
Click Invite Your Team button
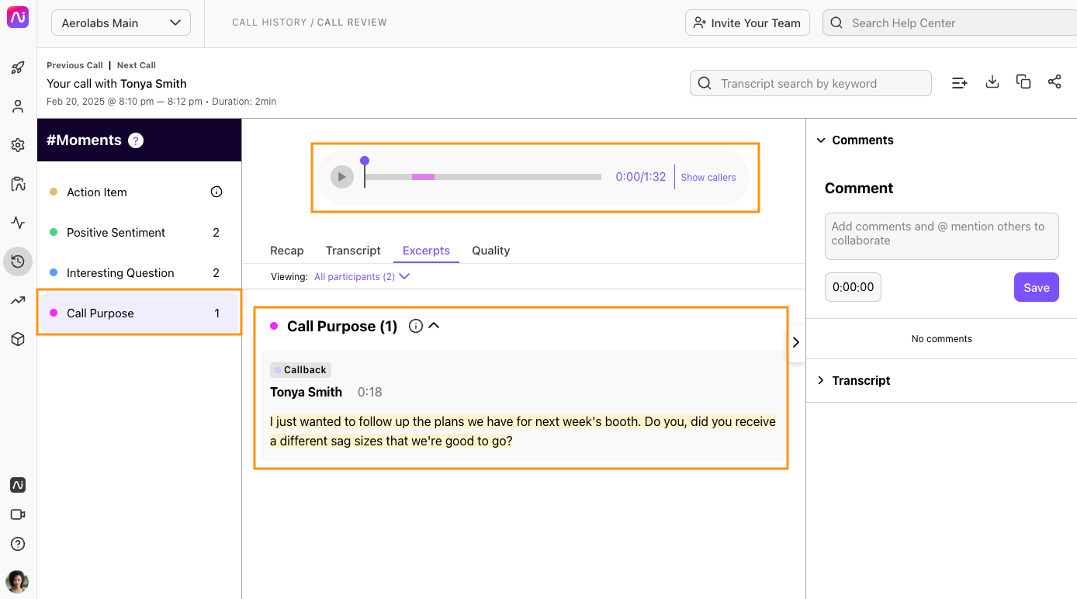[748, 23]
